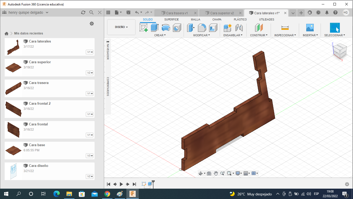Expand the NAVEGADOR panel arrows
This screenshot has height=199, width=353.
108,41
